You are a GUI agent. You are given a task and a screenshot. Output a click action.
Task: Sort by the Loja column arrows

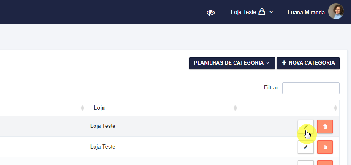pos(235,108)
